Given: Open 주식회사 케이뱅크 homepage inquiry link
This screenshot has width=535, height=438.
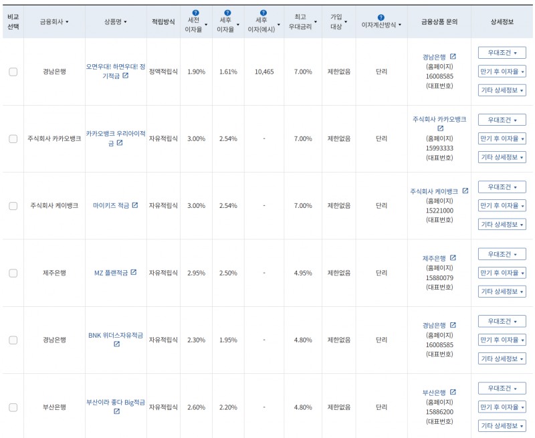Looking at the screenshot, I should (434, 191).
